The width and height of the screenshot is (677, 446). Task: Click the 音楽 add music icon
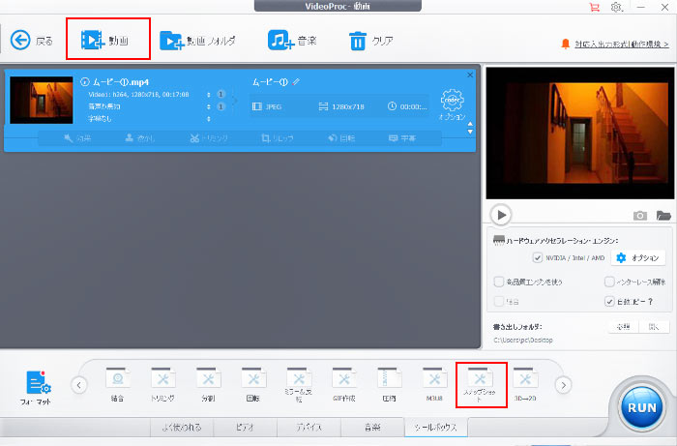pyautogui.click(x=294, y=41)
